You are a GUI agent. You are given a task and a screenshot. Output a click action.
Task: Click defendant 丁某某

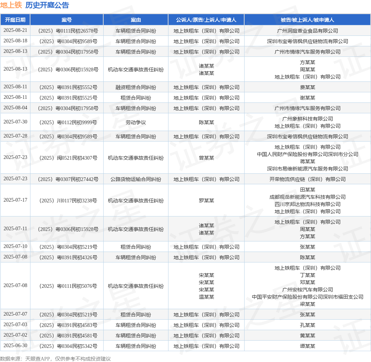tap(307, 275)
